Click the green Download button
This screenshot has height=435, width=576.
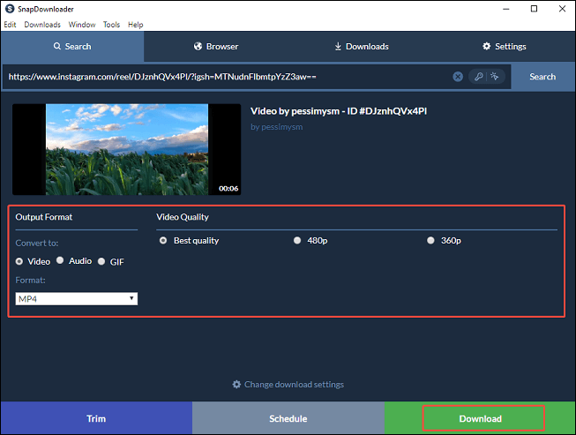(480, 418)
